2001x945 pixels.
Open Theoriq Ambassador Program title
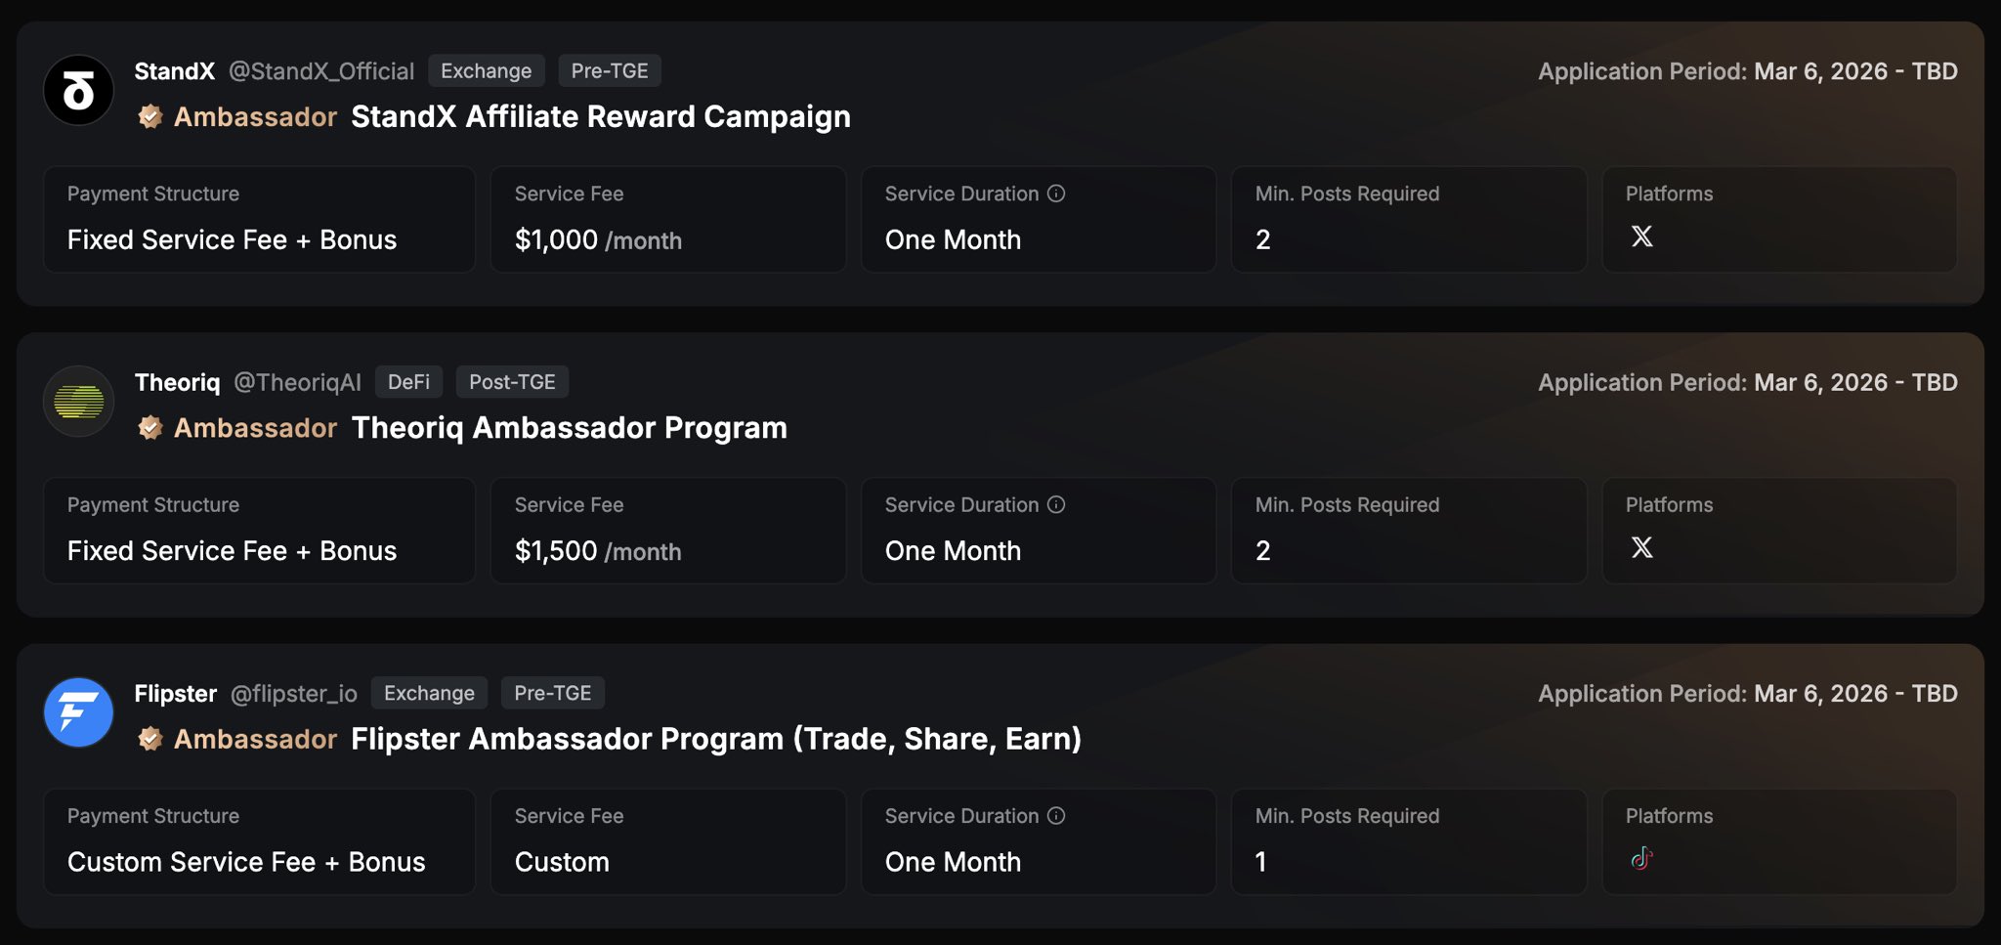569,428
